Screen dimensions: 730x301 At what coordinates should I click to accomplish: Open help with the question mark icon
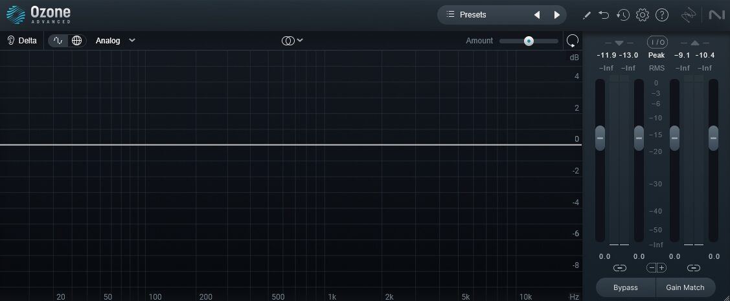pyautogui.click(x=661, y=15)
